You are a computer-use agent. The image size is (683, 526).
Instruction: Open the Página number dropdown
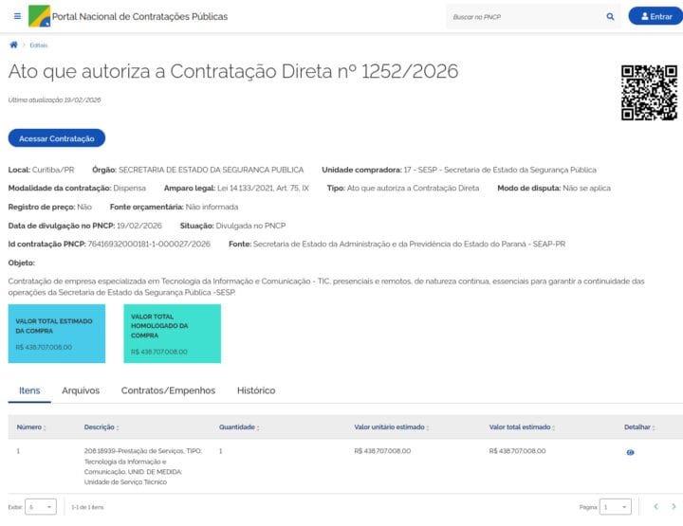615,507
